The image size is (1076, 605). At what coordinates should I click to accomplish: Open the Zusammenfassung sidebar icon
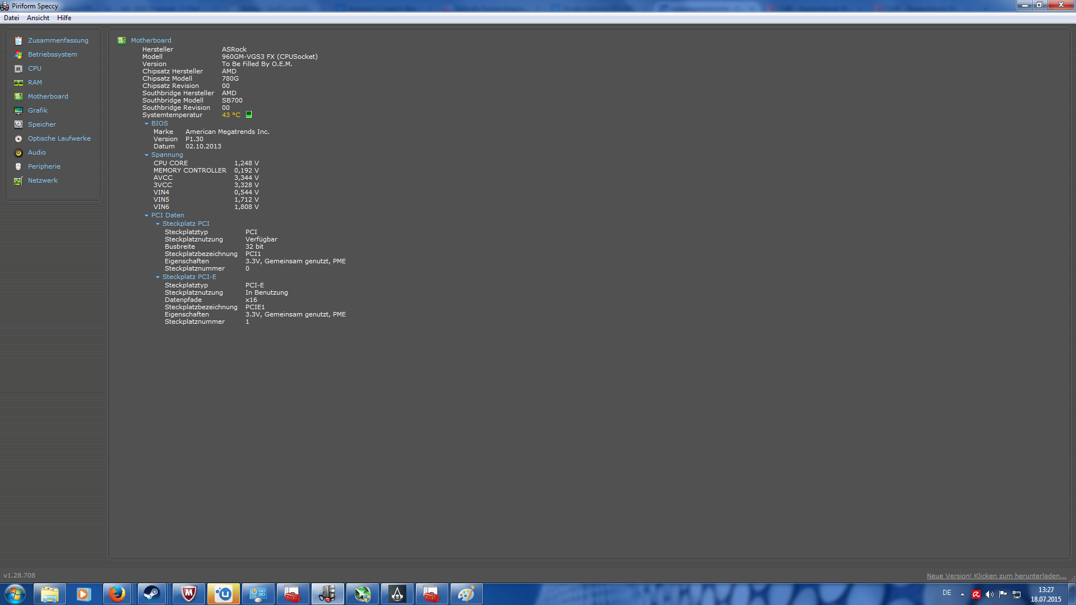[18, 41]
